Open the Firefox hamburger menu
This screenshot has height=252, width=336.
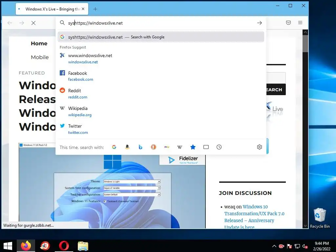[x=300, y=23]
